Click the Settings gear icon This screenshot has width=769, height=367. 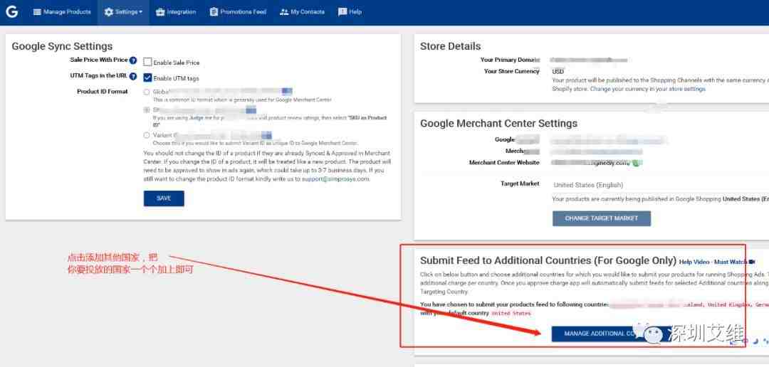tap(109, 12)
